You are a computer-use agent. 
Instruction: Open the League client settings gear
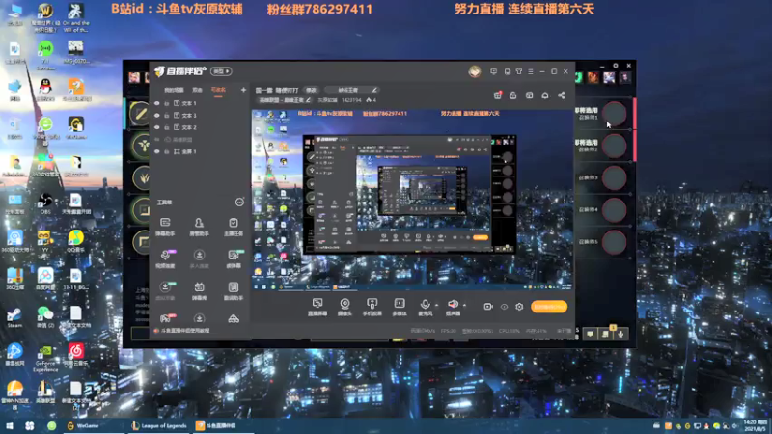(x=616, y=66)
